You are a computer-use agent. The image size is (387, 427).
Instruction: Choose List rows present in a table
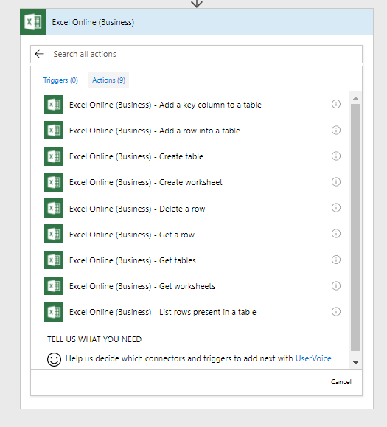pyautogui.click(x=162, y=313)
